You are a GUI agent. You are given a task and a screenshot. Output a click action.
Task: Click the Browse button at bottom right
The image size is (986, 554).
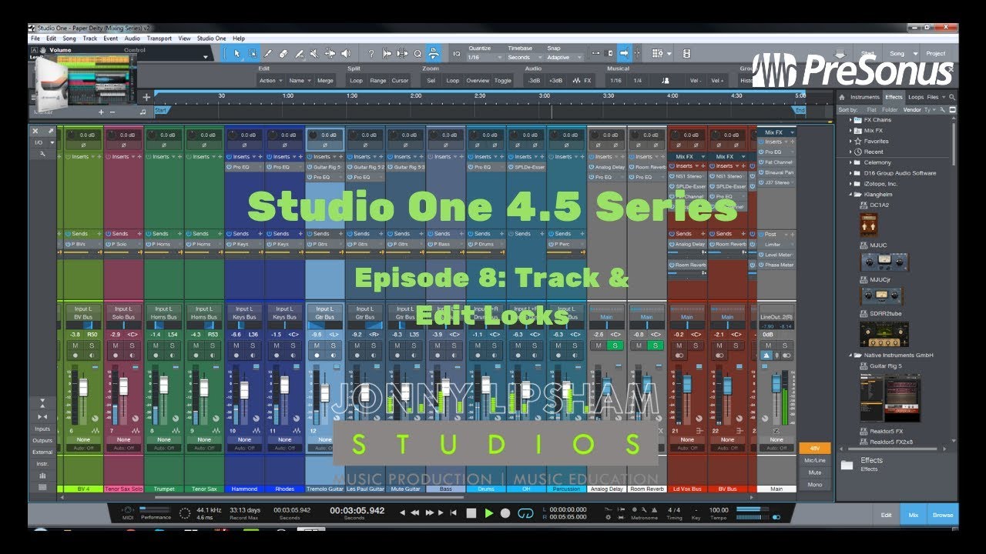click(x=943, y=515)
